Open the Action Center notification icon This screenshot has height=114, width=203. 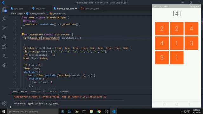189,111
